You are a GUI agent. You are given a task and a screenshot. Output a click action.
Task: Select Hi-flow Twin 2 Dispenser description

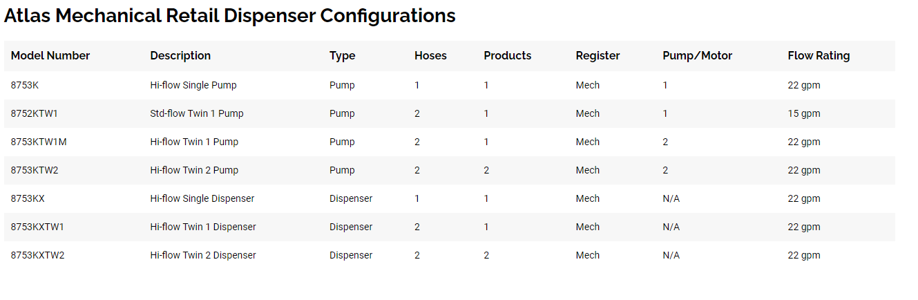[x=203, y=255]
